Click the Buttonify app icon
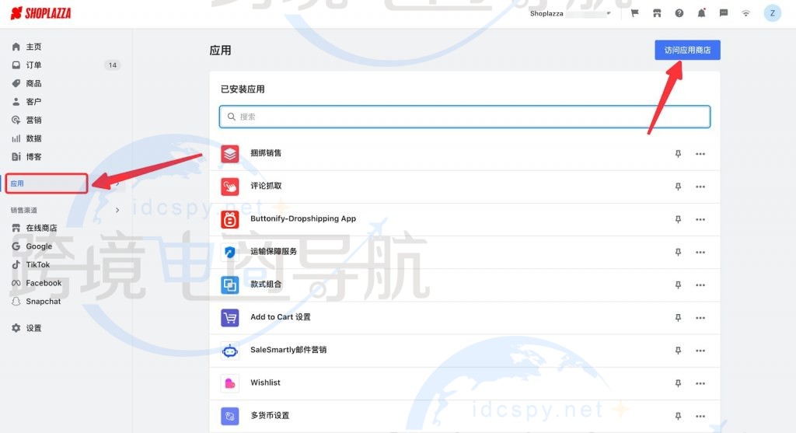796x433 pixels. [x=230, y=219]
